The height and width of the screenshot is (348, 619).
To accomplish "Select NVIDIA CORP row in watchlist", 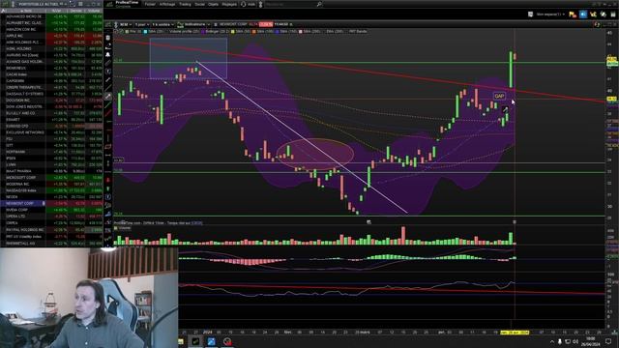I will coord(51,210).
